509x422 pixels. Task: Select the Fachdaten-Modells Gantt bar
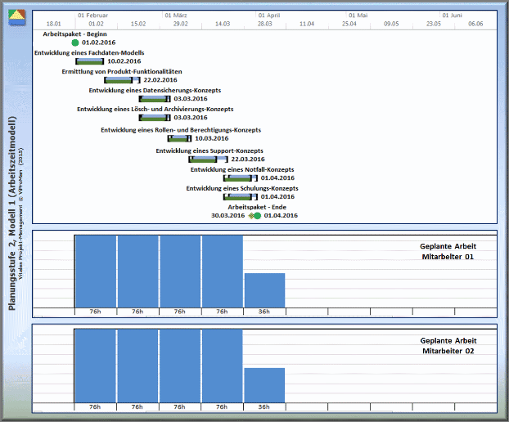90,61
